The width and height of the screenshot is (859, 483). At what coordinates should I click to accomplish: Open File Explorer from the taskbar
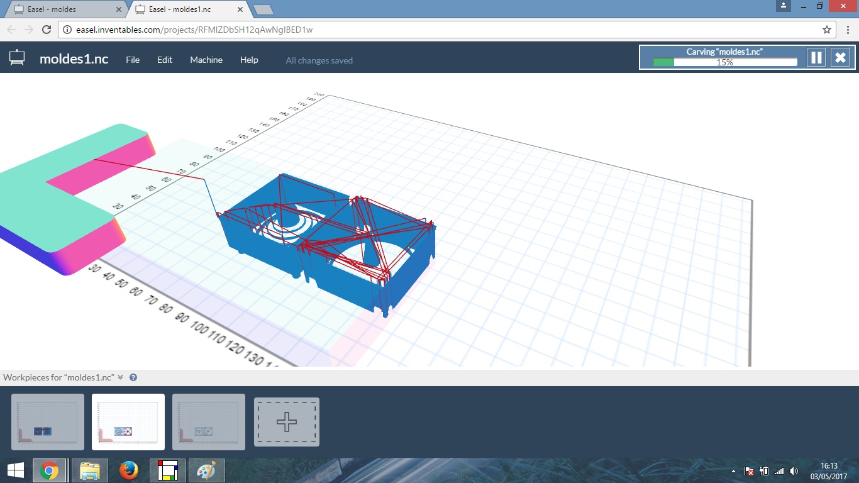point(90,470)
